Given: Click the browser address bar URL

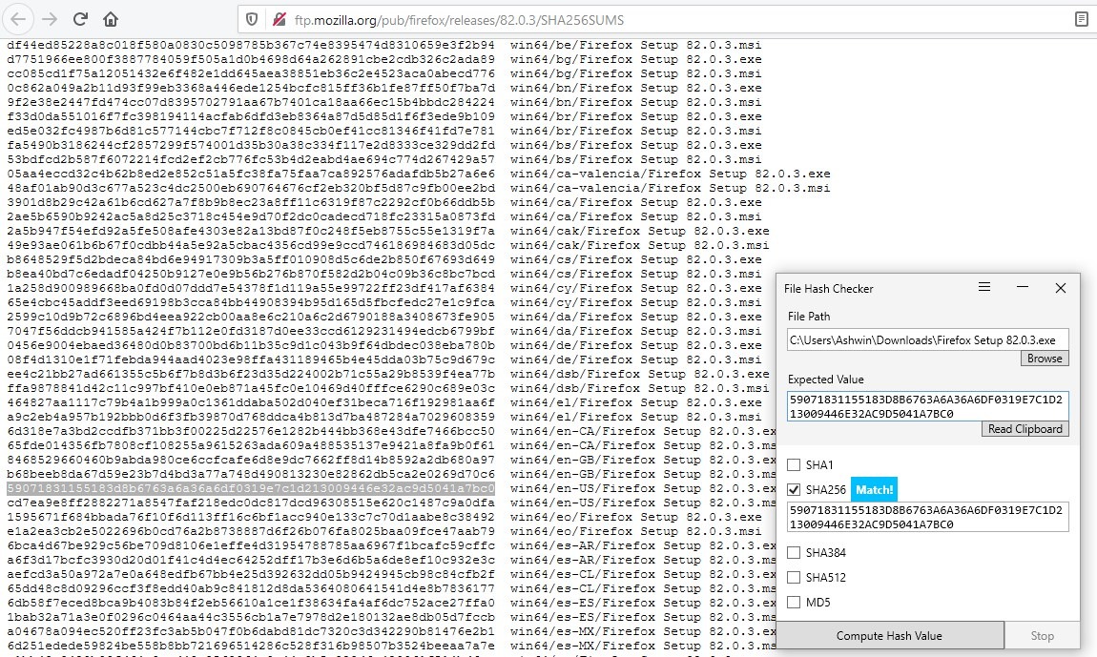Looking at the screenshot, I should pyautogui.click(x=459, y=20).
